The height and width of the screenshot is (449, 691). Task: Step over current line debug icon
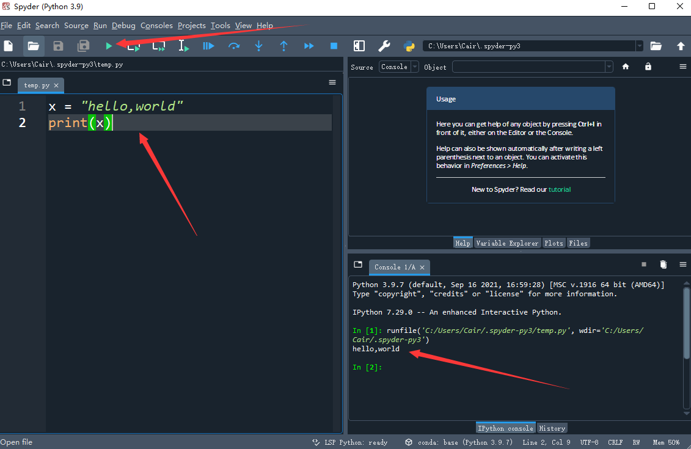pos(234,46)
